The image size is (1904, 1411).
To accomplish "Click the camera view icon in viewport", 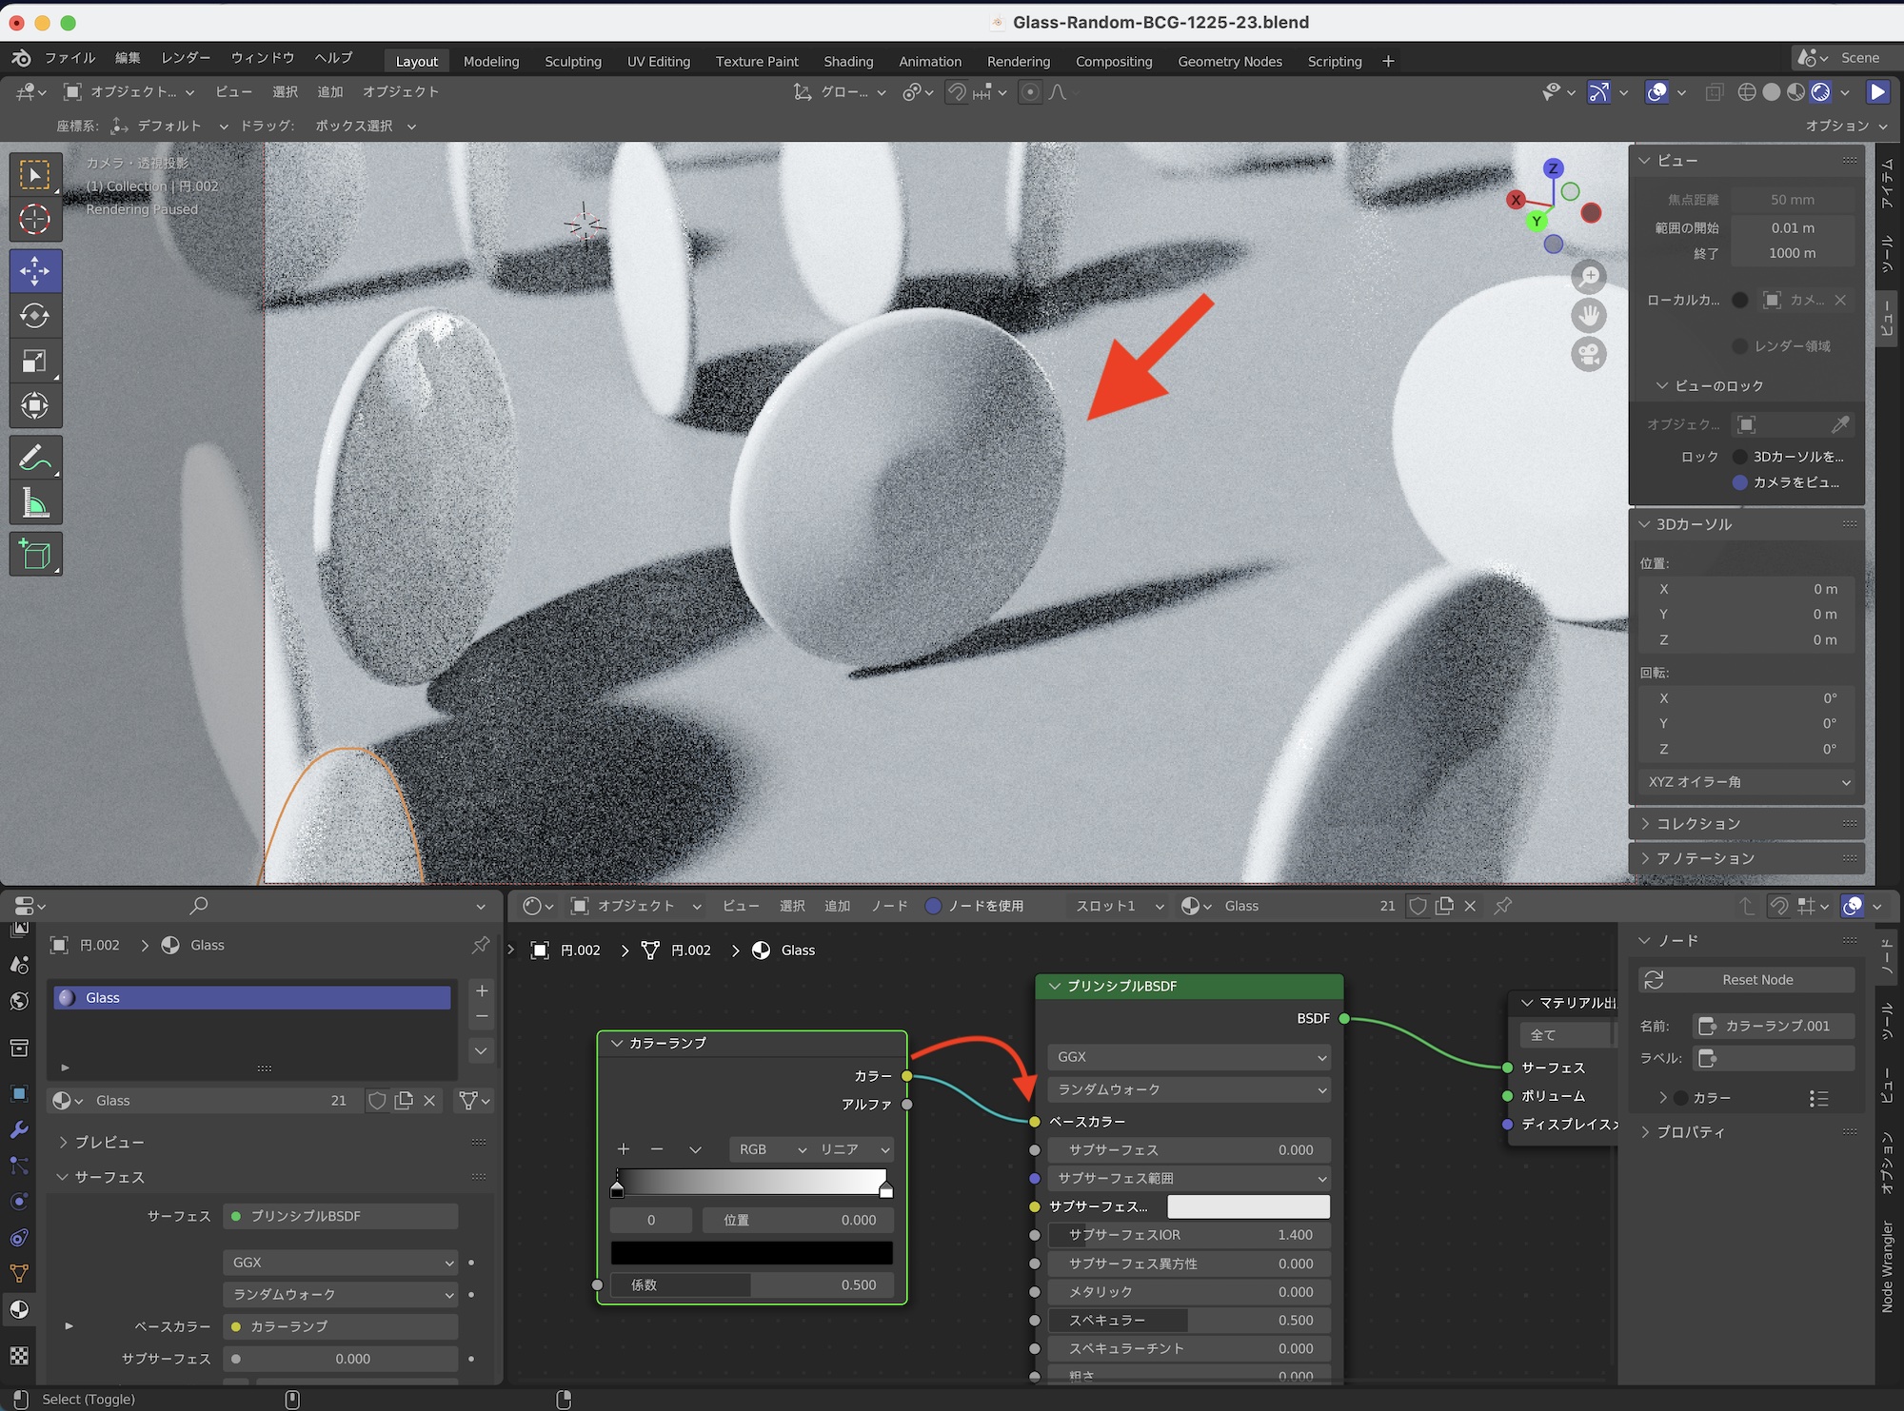I will point(1589,355).
